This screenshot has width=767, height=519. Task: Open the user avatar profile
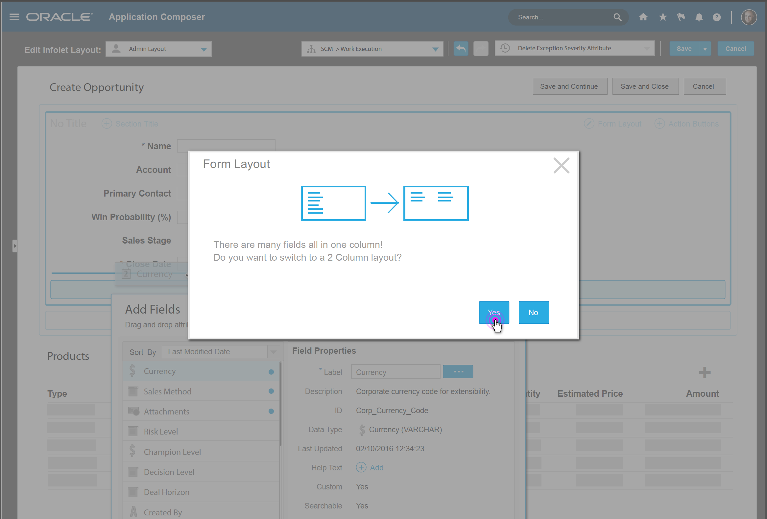[x=749, y=17]
